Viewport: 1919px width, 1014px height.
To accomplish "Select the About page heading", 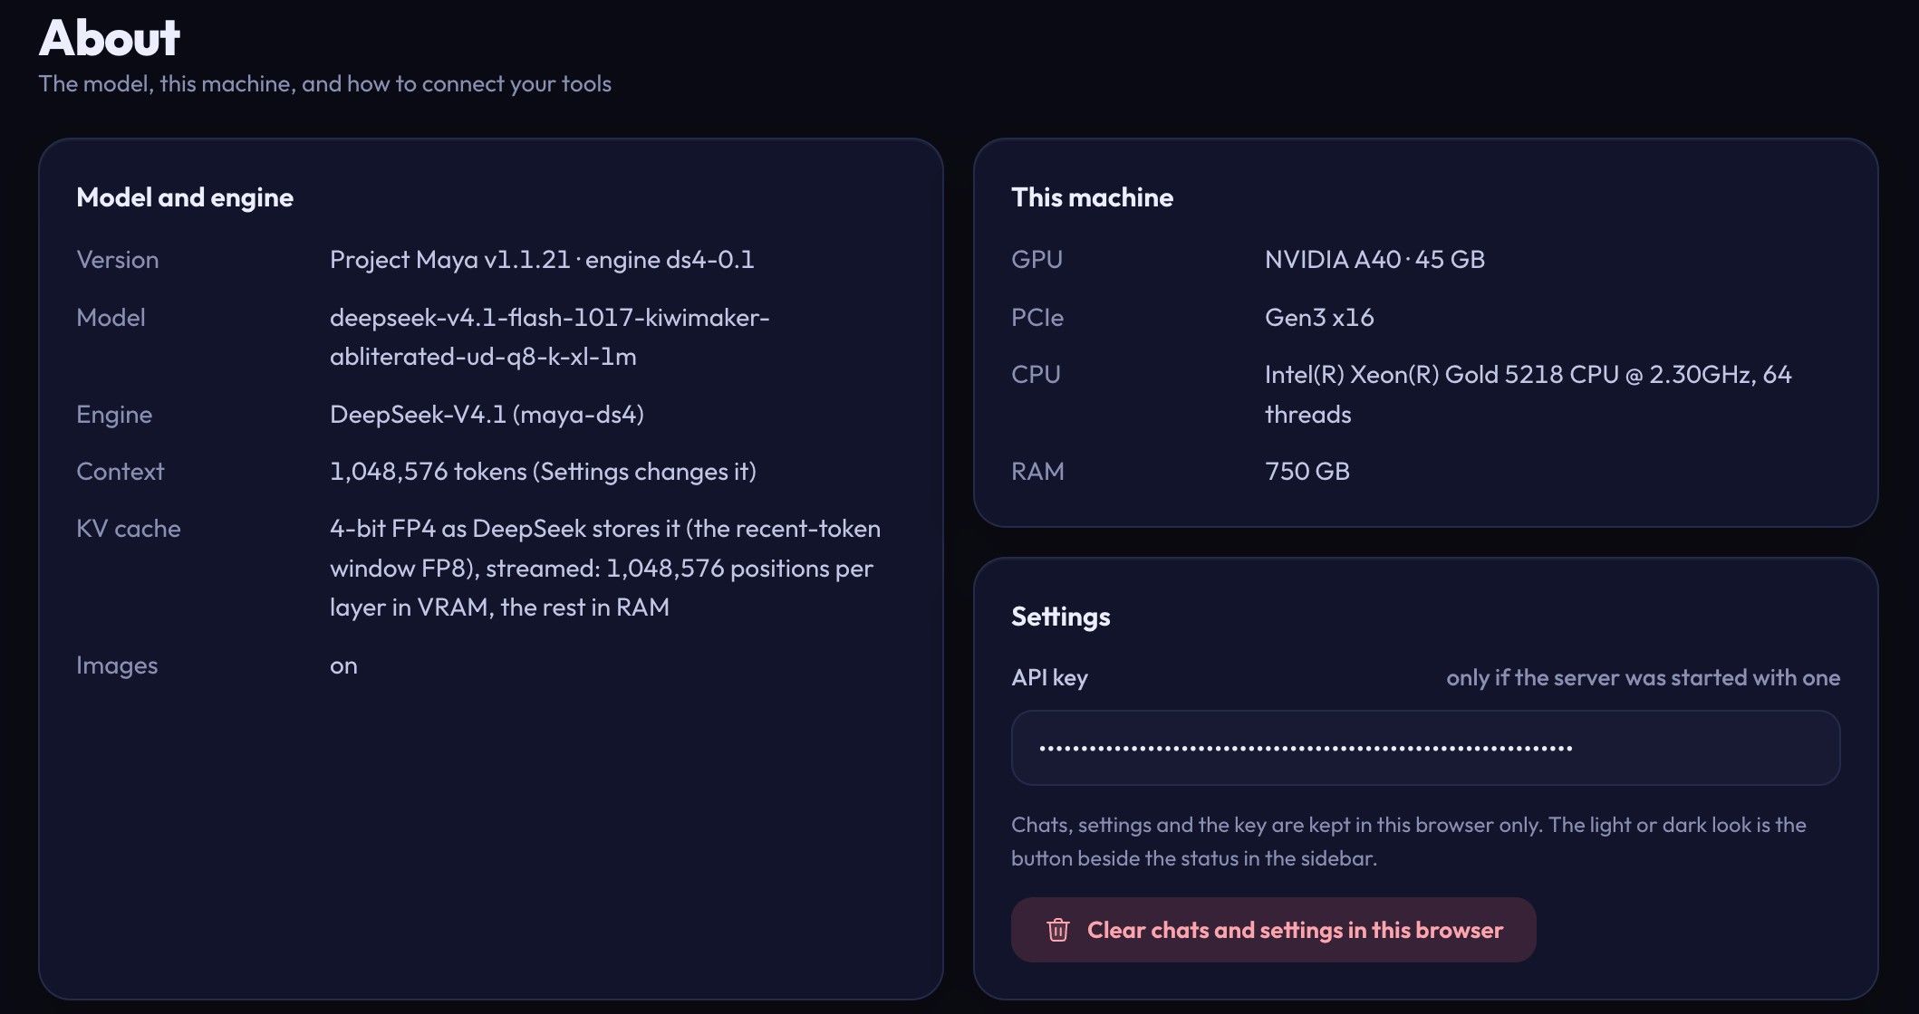I will coord(110,38).
